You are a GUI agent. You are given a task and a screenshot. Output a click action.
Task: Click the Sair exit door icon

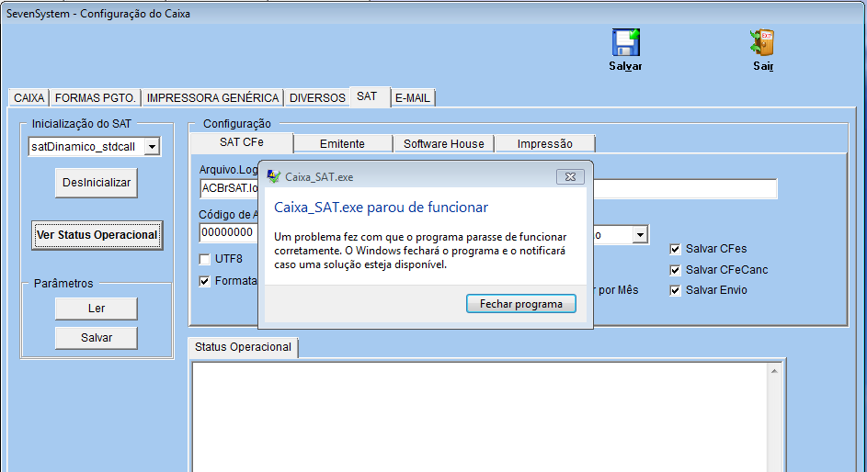pyautogui.click(x=762, y=42)
